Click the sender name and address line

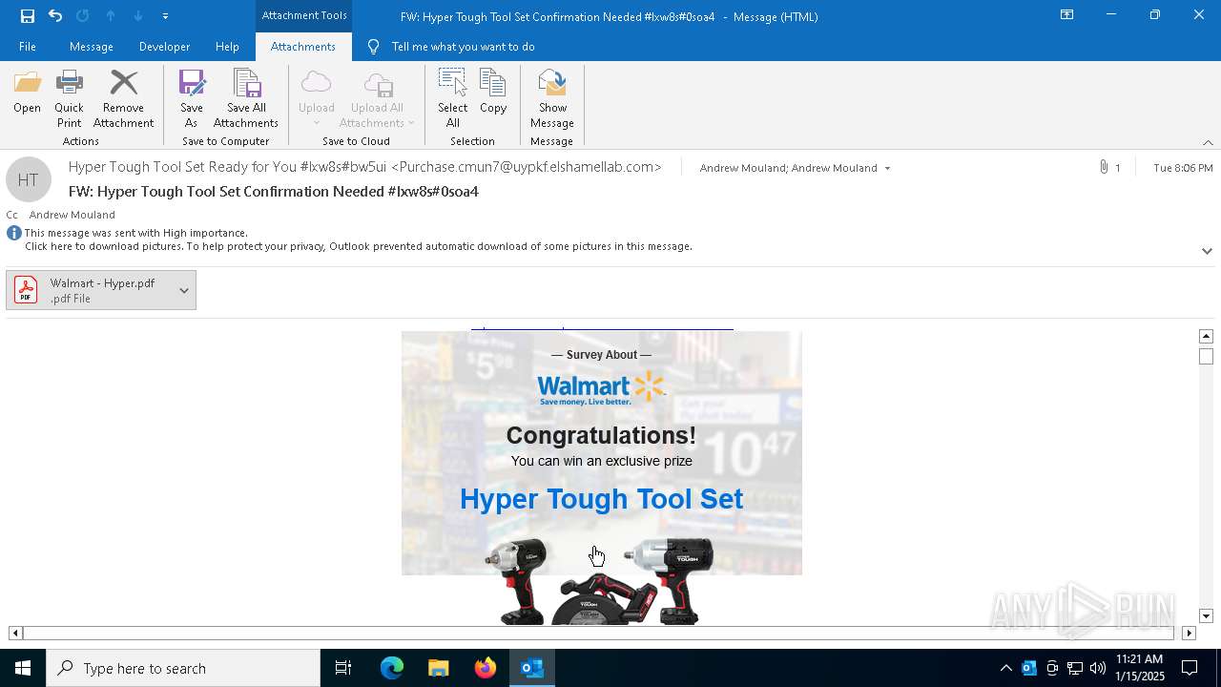(x=365, y=167)
